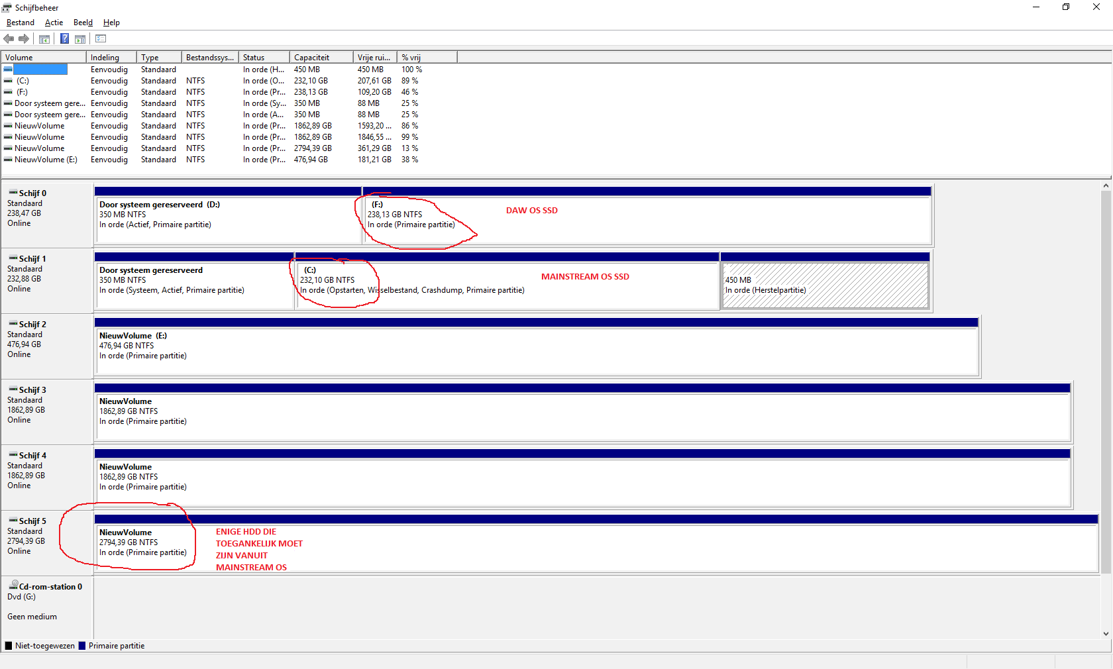This screenshot has height=669, width=1113.
Task: Select the (C:) 232,10 GB partition block
Action: pyautogui.click(x=507, y=281)
